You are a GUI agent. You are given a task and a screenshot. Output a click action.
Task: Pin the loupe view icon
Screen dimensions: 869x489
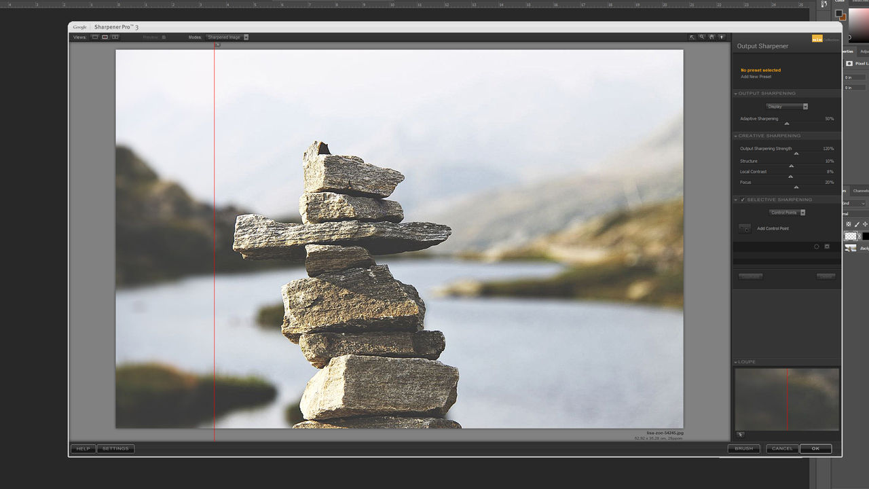[x=740, y=435]
